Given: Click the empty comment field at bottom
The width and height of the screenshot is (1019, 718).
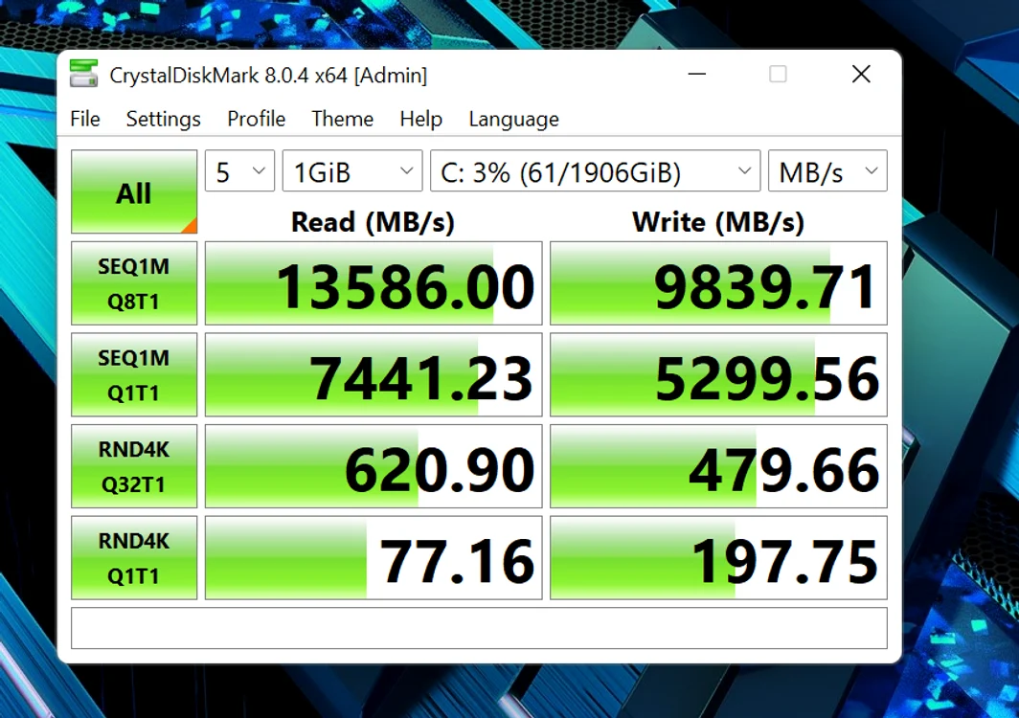Looking at the screenshot, I should (479, 628).
